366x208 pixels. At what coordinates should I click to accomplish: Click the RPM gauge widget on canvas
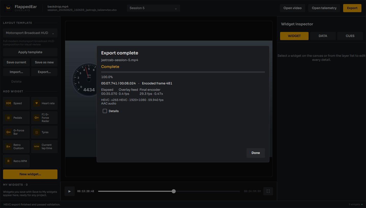tap(84, 80)
